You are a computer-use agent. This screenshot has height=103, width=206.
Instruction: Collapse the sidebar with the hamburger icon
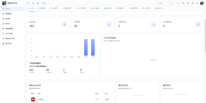pos(28,3)
